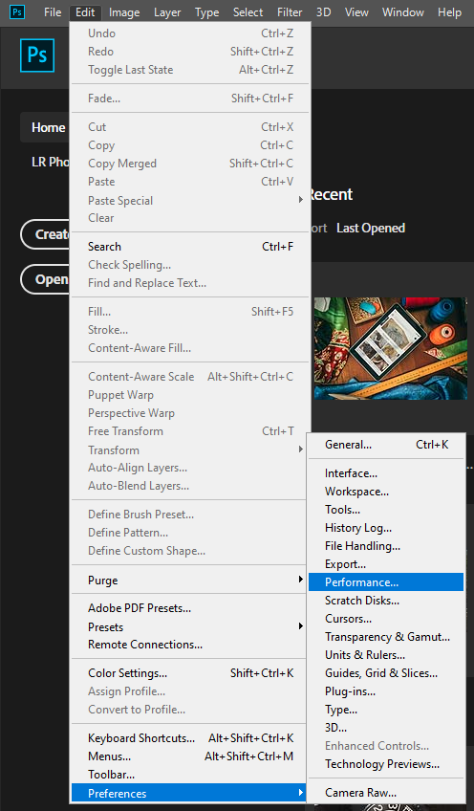Open the Type menu

tap(206, 11)
